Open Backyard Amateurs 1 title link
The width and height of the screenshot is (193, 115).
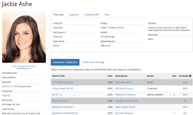63,107
